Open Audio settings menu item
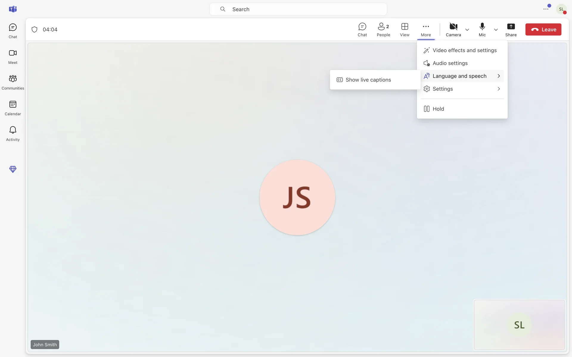Viewport: 572px width, 357px height. click(450, 63)
